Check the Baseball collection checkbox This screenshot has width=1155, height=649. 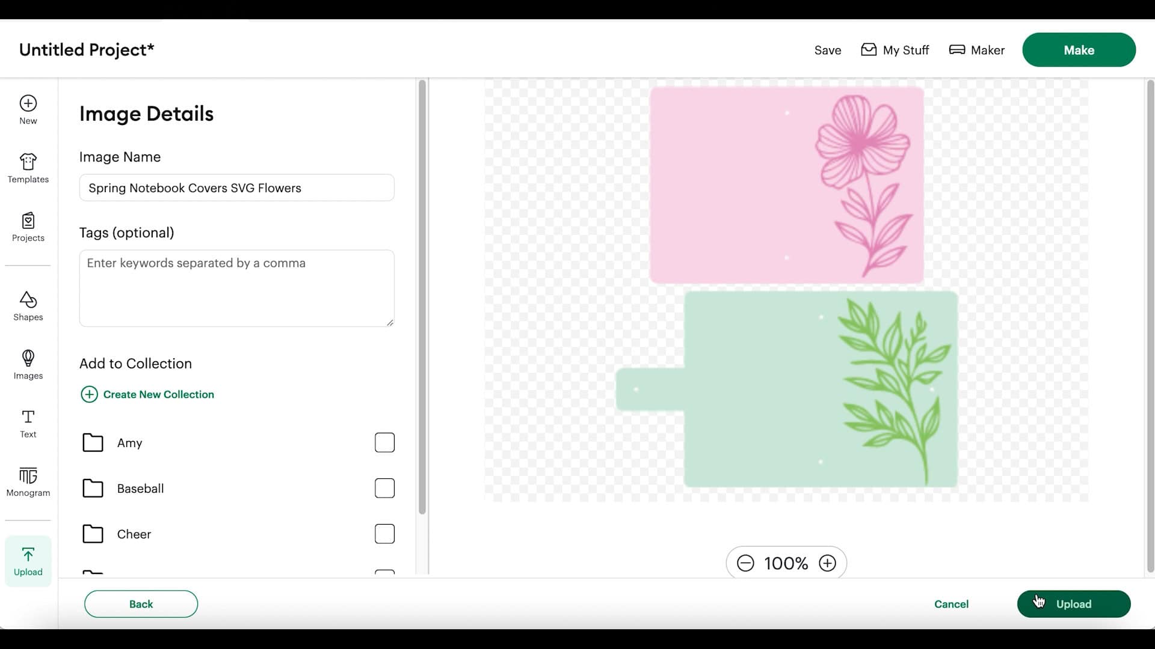click(384, 489)
